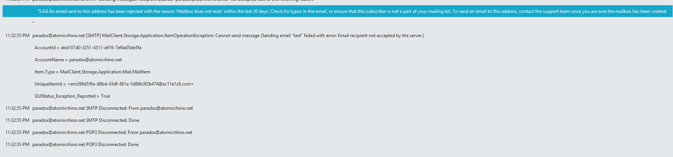The image size is (673, 157).
Task: Click the timestamp of 'POP3 Disconnected: From' entry
Action: point(17,132)
